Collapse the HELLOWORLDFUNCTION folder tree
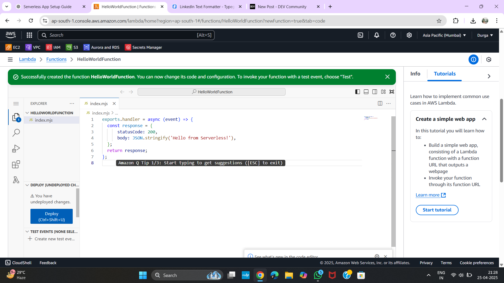The width and height of the screenshot is (504, 283). [27, 113]
